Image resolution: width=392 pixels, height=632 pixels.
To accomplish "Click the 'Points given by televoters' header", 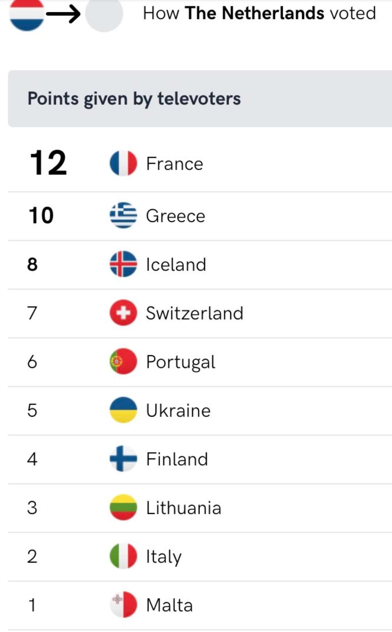I will click(134, 99).
